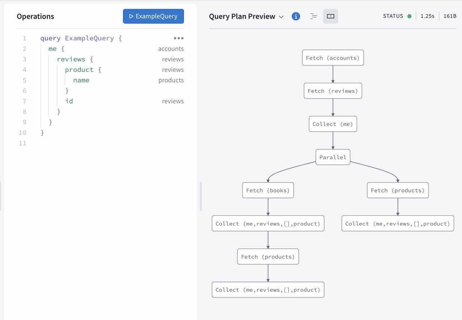Click the blue info icon
The image size is (462, 320).
[x=296, y=16]
